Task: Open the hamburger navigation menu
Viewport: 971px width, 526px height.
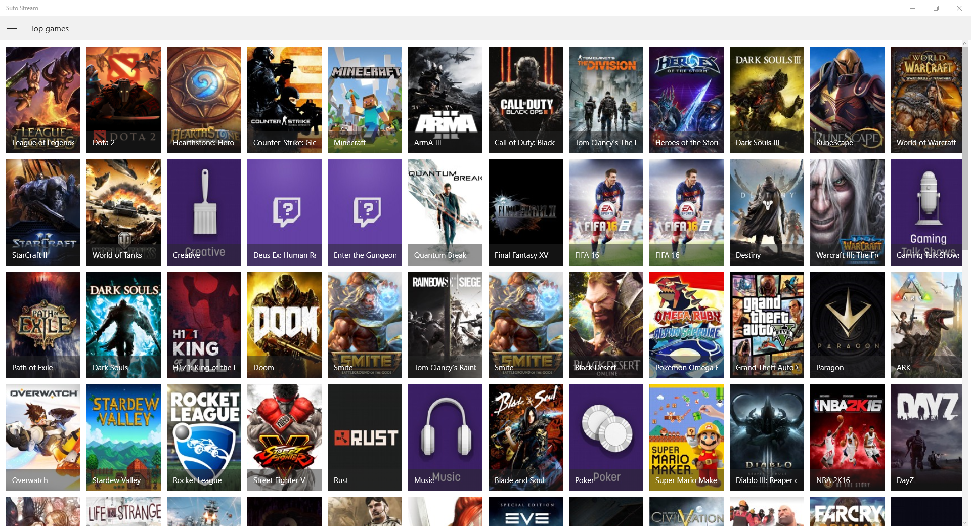Action: point(12,29)
